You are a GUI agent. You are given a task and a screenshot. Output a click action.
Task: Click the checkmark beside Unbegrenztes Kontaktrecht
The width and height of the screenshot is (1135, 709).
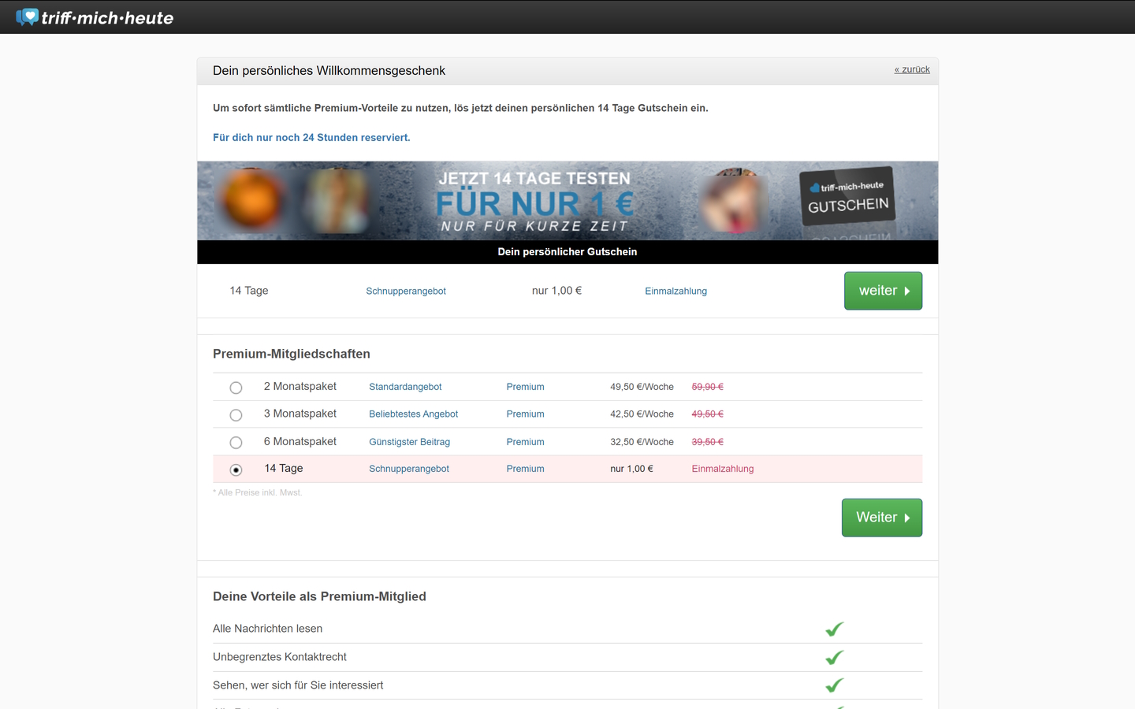pos(834,657)
